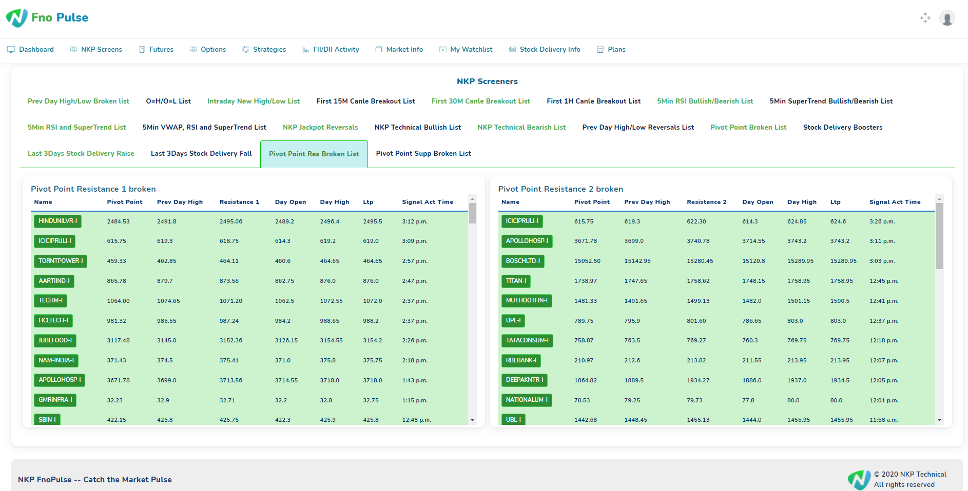Switch to Prev Day High/Low Broken list tab
The height and width of the screenshot is (491, 968).
coord(79,101)
